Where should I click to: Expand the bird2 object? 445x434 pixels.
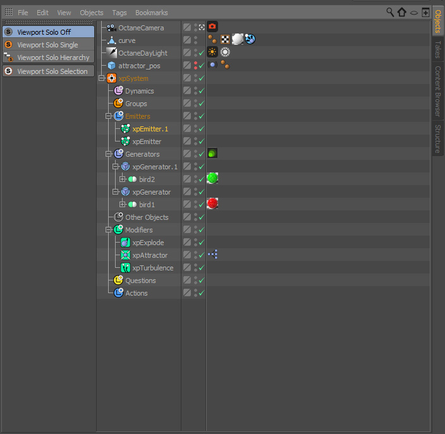click(x=123, y=179)
